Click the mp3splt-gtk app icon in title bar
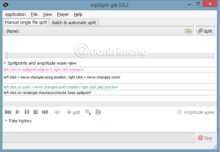 pyautogui.click(x=6, y=5)
